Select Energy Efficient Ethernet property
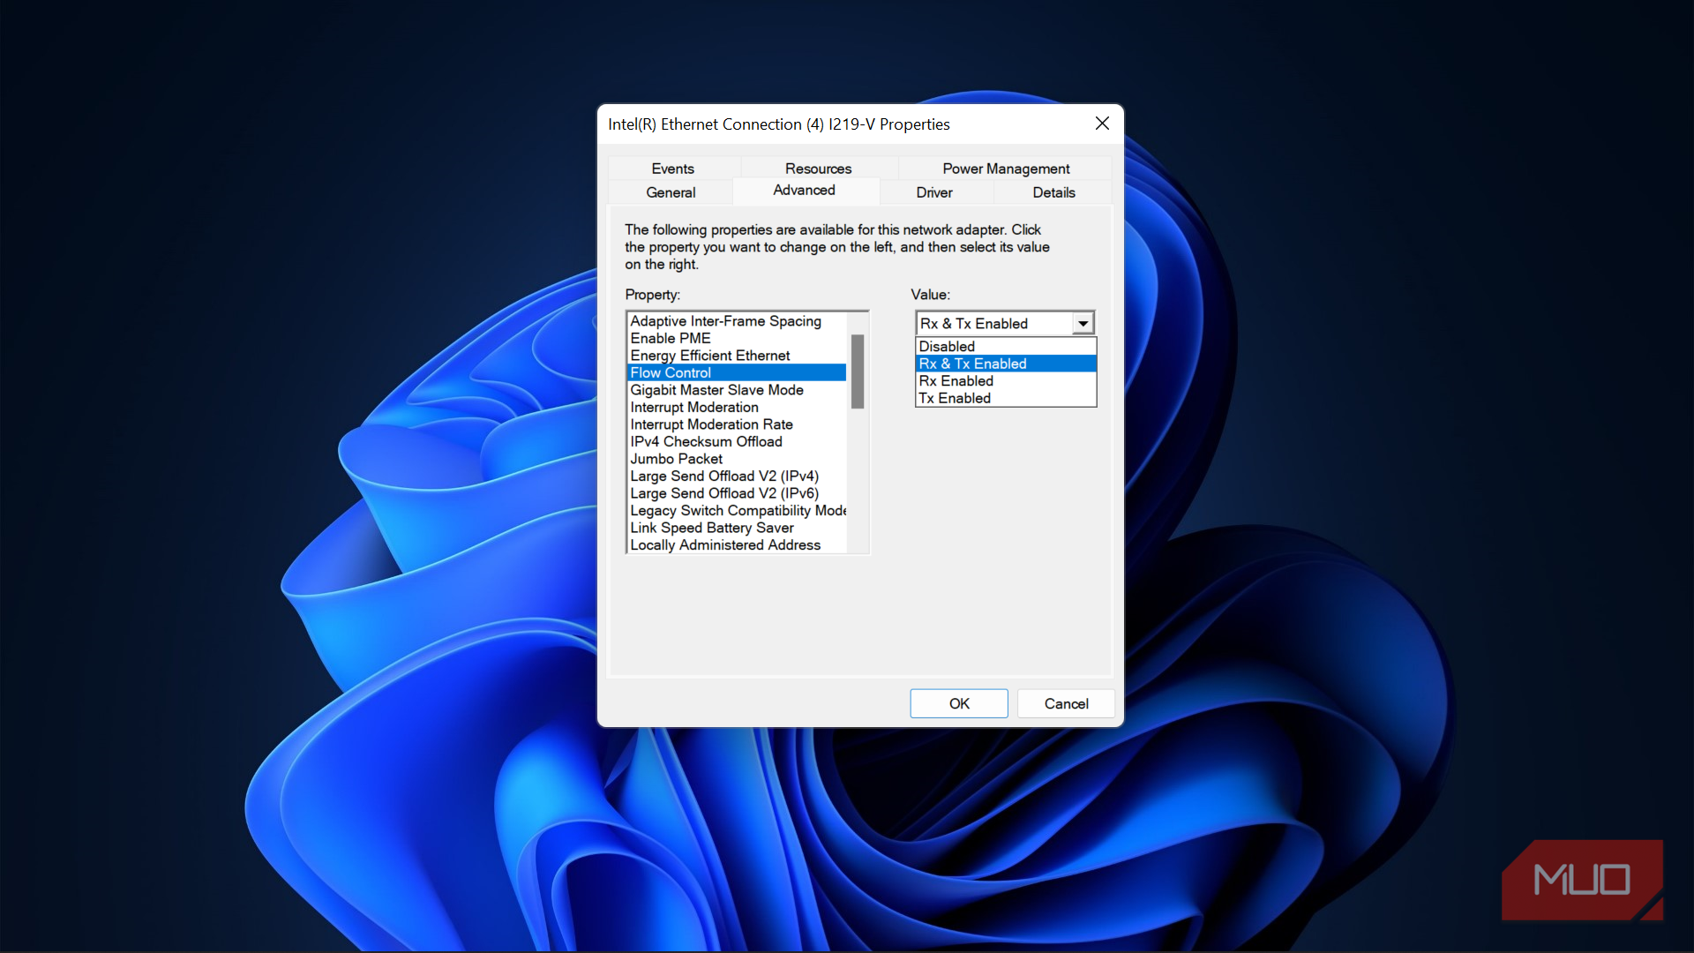 point(737,356)
